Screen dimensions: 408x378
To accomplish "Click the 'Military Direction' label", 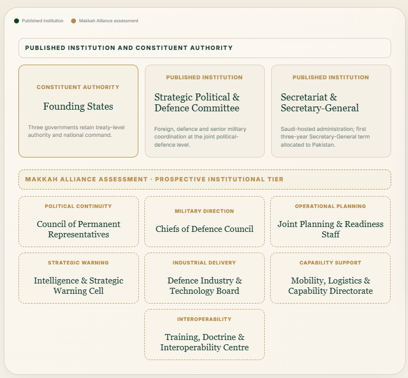I will point(204,211).
